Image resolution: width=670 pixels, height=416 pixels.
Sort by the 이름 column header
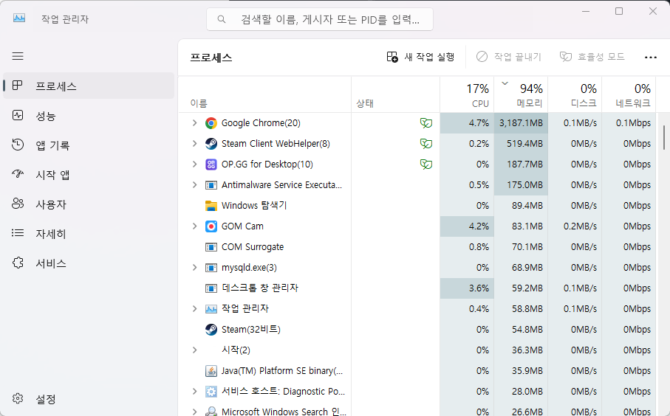click(264, 94)
